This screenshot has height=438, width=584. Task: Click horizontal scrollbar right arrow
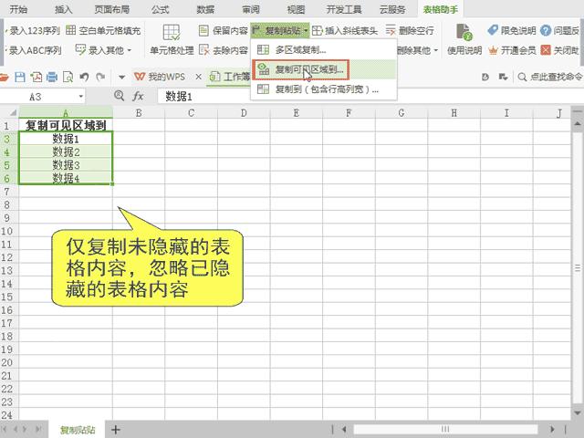pyautogui.click(x=552, y=430)
